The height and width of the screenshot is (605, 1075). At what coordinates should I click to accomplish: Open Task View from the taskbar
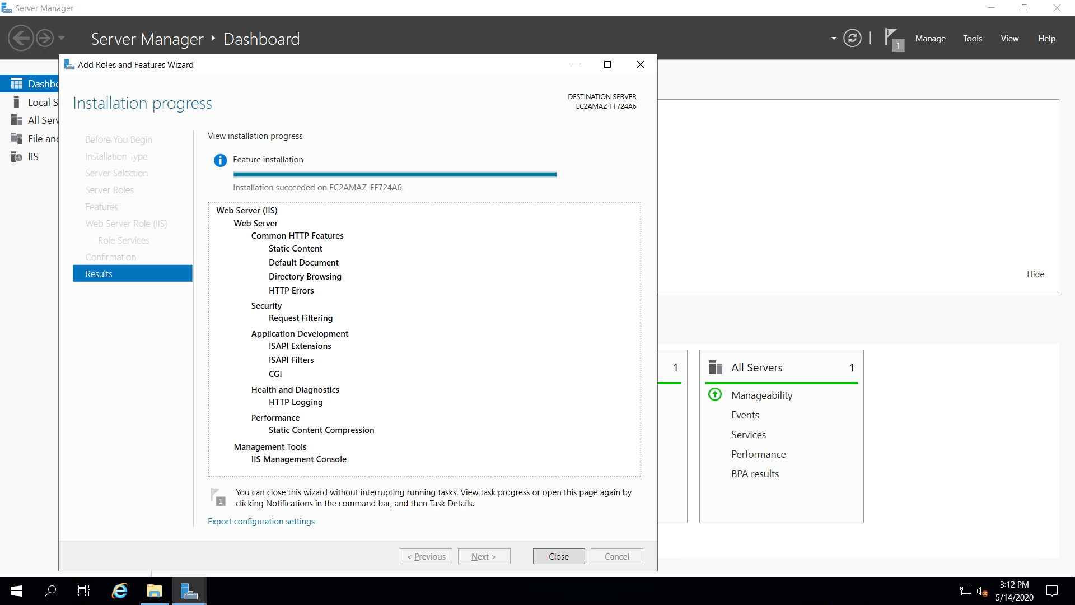[x=84, y=591]
